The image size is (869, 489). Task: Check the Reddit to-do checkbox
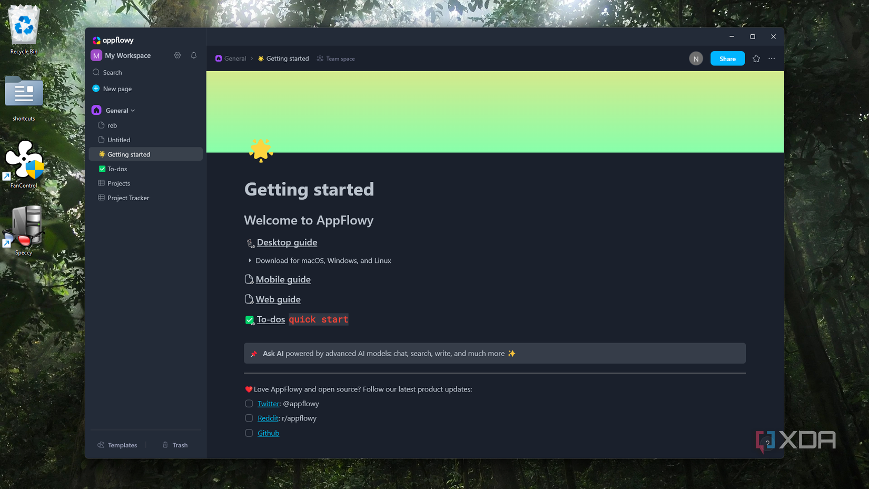(x=249, y=418)
